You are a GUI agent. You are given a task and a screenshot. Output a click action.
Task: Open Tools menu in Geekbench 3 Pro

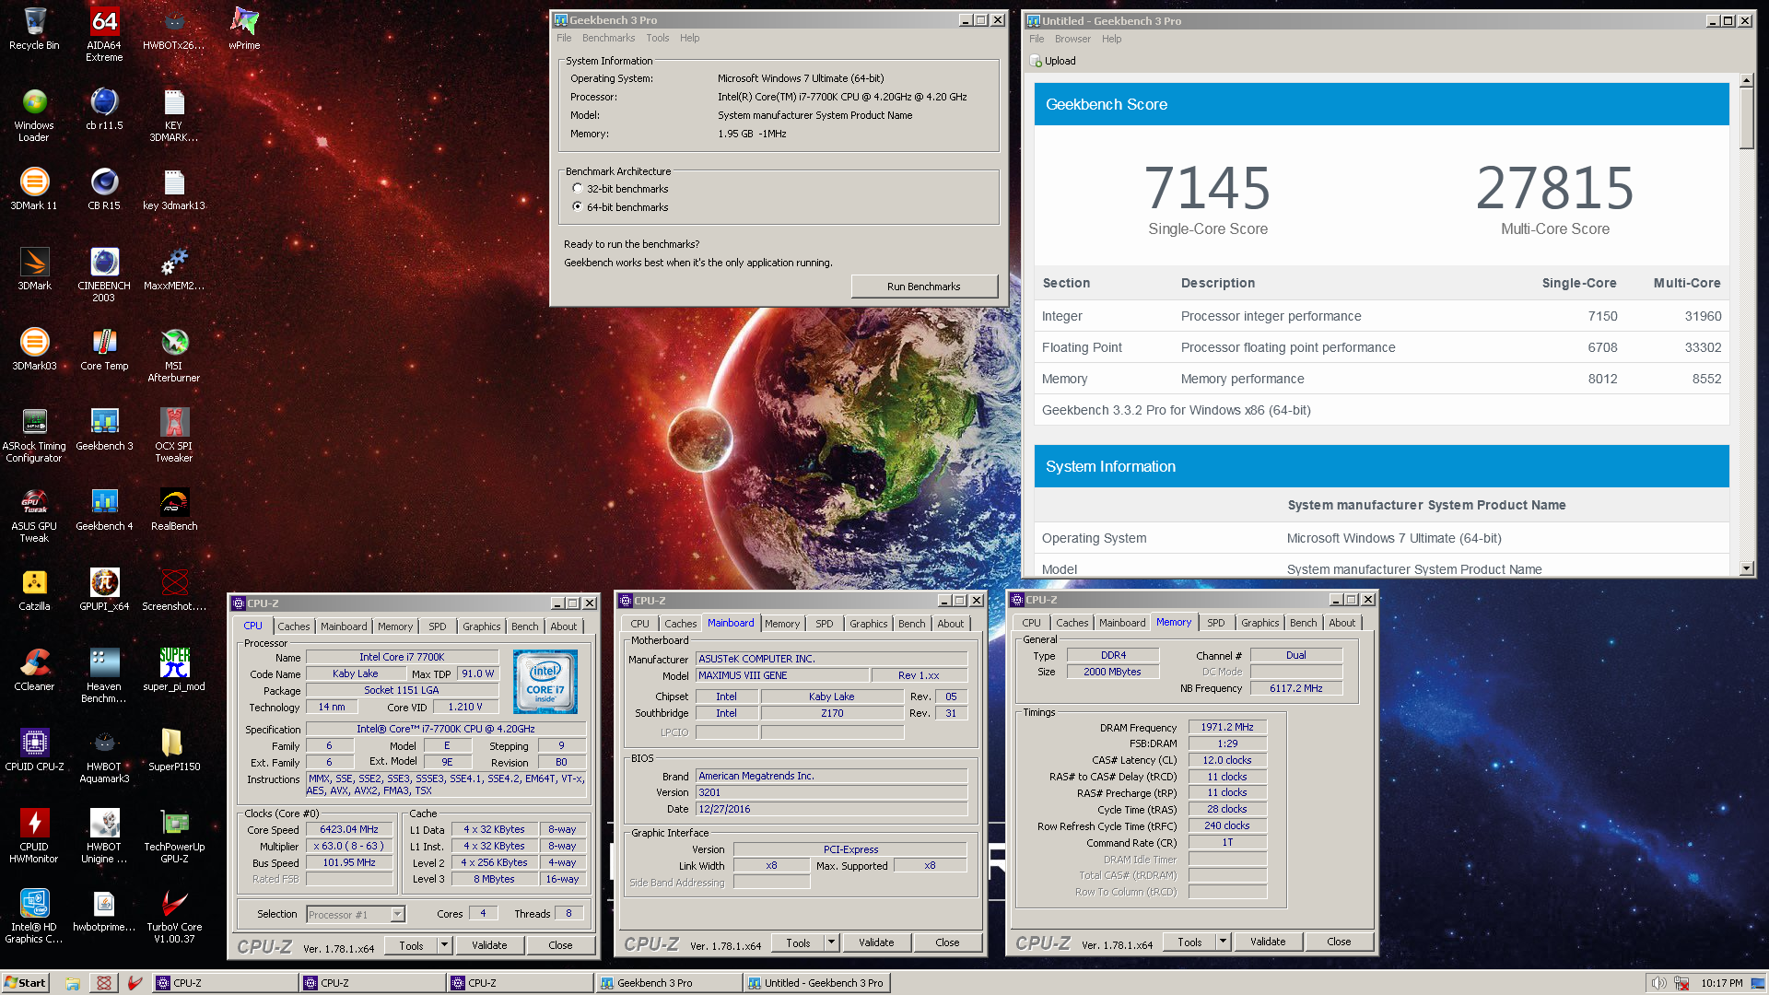(658, 38)
